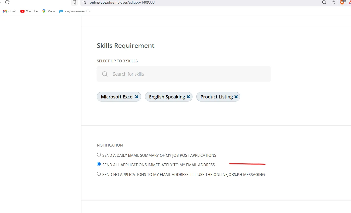Click the search magnifier icon in skills box
This screenshot has width=351, height=213.
click(105, 74)
